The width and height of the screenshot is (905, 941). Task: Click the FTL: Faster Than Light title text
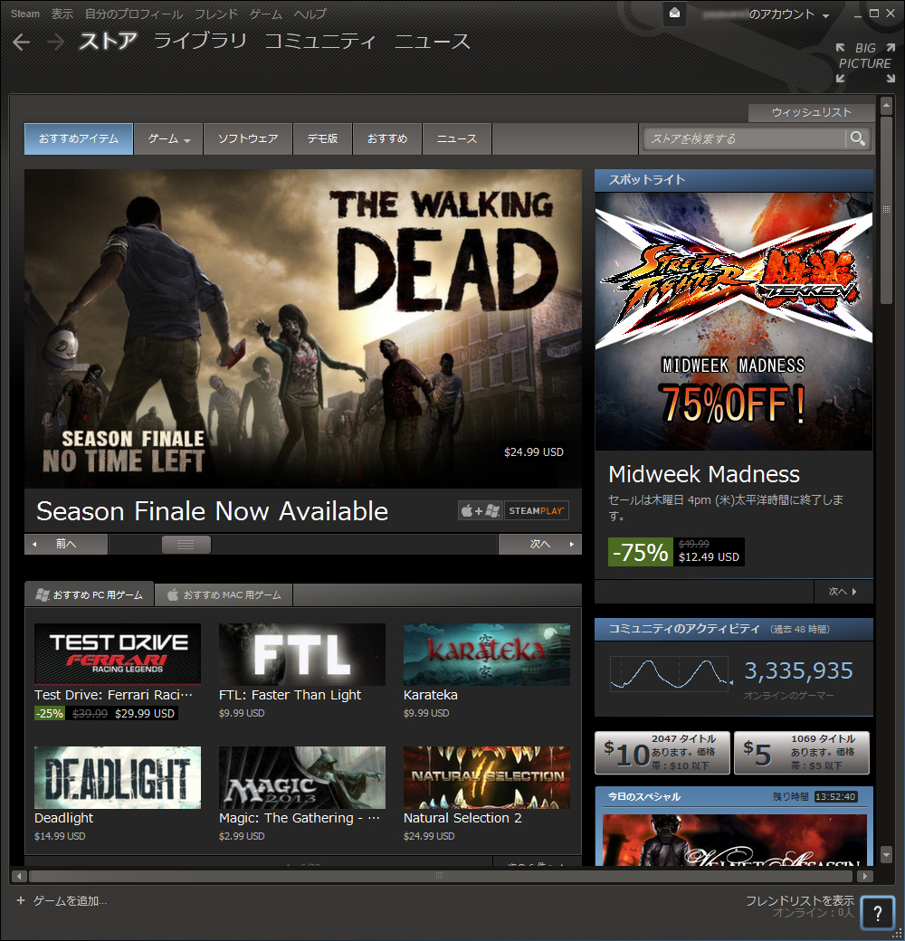pos(290,695)
